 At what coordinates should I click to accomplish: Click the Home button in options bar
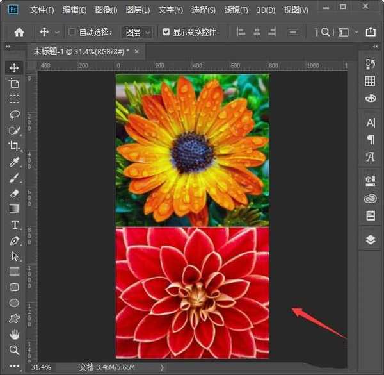(x=19, y=32)
